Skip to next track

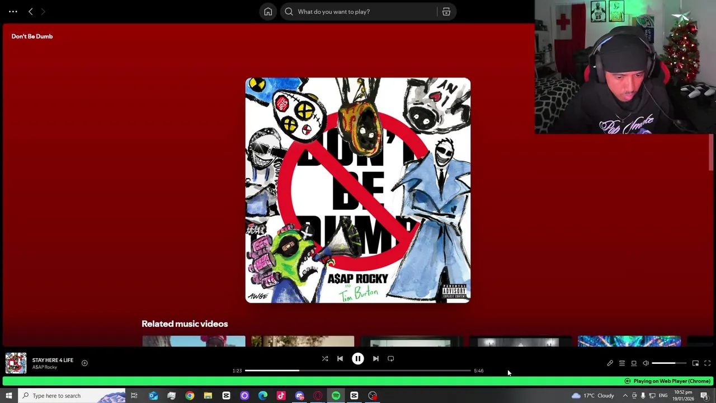point(376,359)
